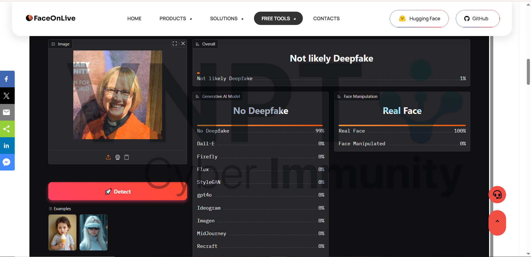
Task: Click the gpt4o result row
Action: [x=261, y=195]
